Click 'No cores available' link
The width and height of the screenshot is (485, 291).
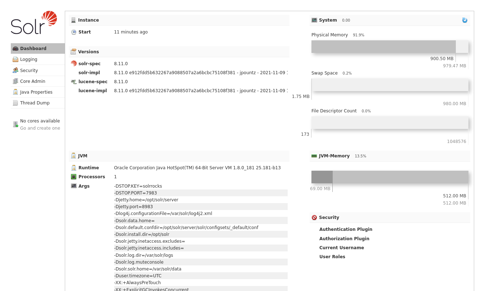[x=40, y=121]
